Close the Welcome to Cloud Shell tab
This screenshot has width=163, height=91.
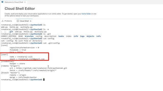pos(25,2)
